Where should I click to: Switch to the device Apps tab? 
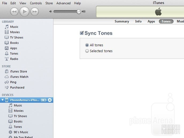coord(151,21)
